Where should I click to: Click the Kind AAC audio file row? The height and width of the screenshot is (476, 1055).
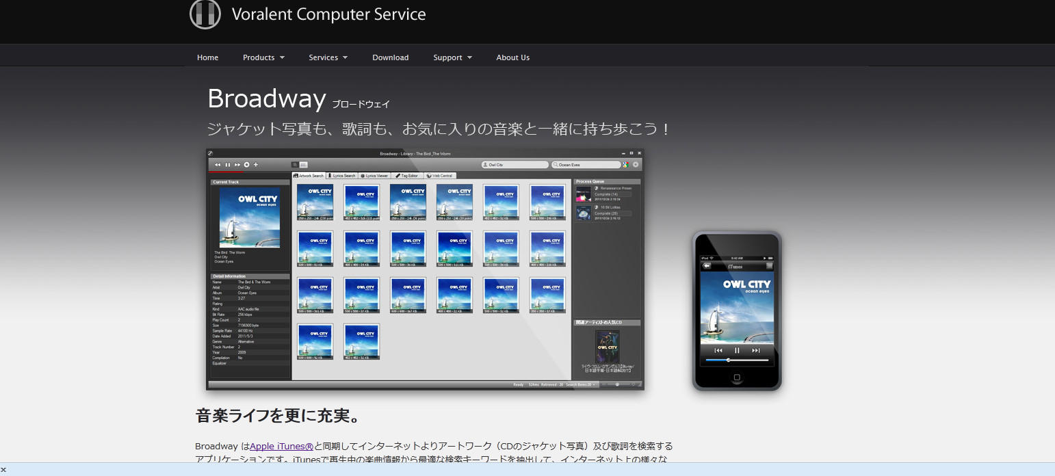coord(250,309)
